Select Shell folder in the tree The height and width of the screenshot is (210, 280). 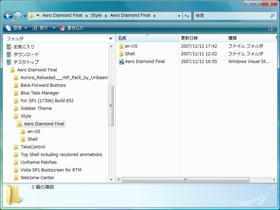(29, 139)
